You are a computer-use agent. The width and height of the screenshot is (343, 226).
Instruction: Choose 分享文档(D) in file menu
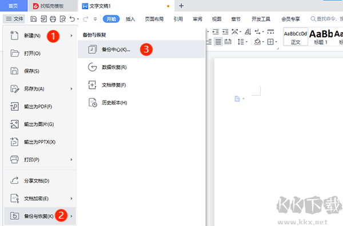(x=40, y=181)
